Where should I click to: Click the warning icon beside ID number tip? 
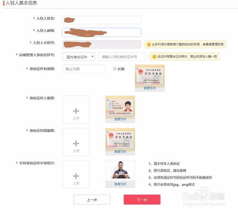coord(154,57)
